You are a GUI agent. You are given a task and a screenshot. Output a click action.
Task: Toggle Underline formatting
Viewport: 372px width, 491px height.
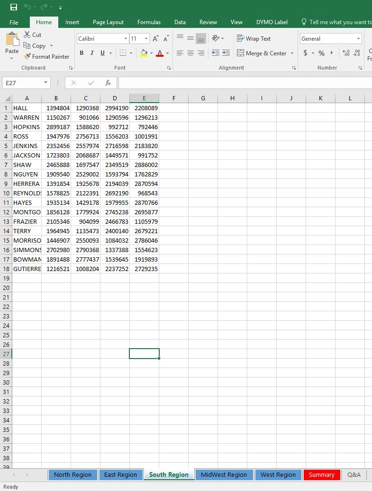102,53
